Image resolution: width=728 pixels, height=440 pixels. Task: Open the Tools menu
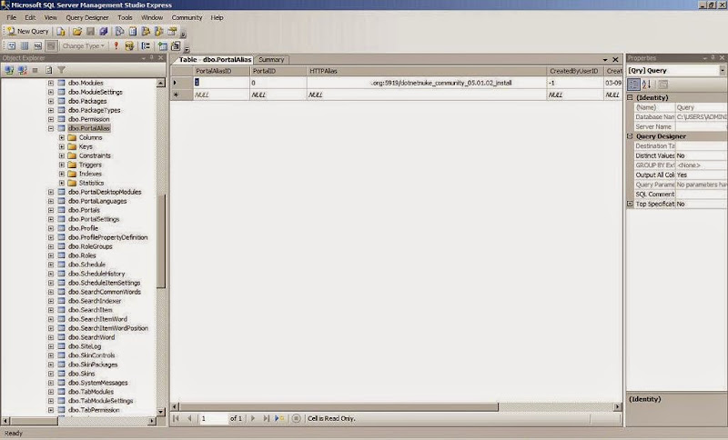point(125,17)
